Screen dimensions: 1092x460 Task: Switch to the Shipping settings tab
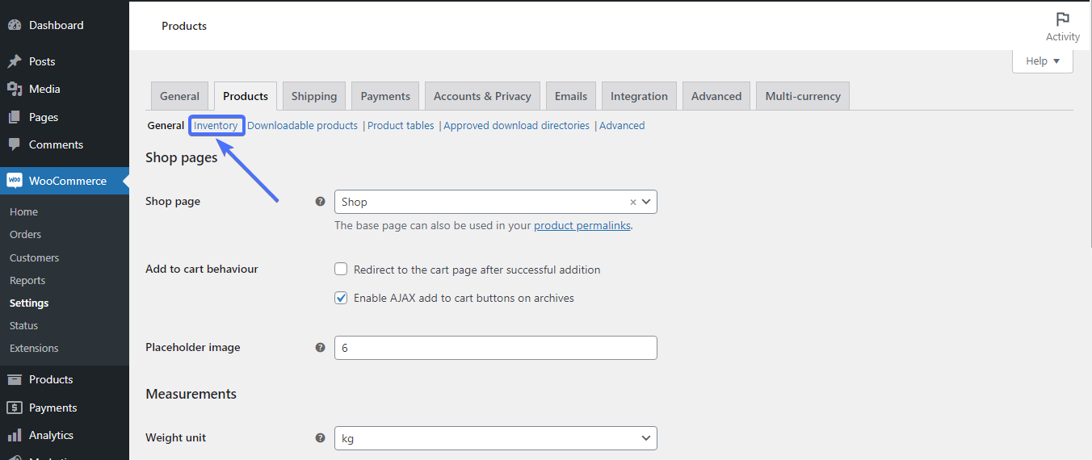(x=314, y=96)
